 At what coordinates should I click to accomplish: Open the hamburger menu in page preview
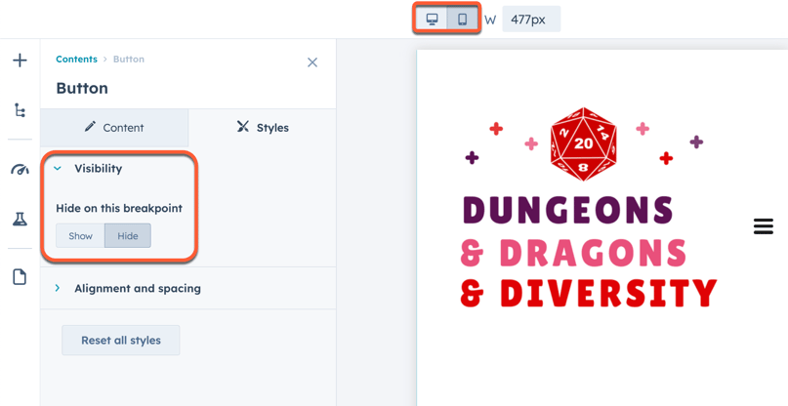tap(764, 226)
